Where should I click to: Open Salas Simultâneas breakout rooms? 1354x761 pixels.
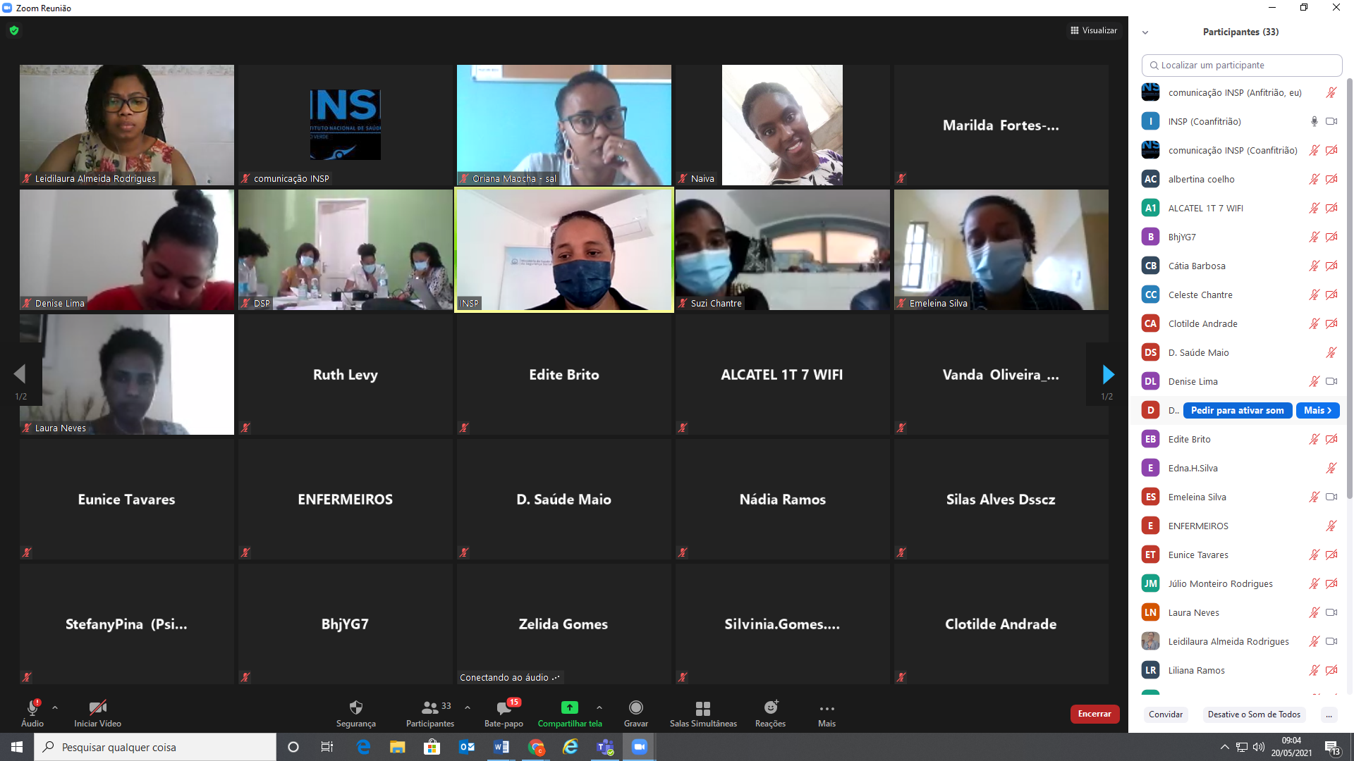(x=702, y=707)
